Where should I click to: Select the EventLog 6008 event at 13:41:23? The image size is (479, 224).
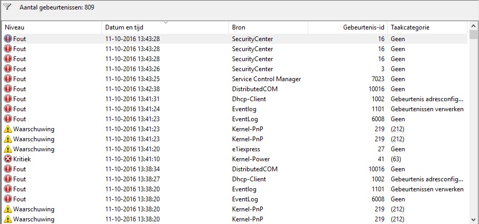pyautogui.click(x=235, y=119)
